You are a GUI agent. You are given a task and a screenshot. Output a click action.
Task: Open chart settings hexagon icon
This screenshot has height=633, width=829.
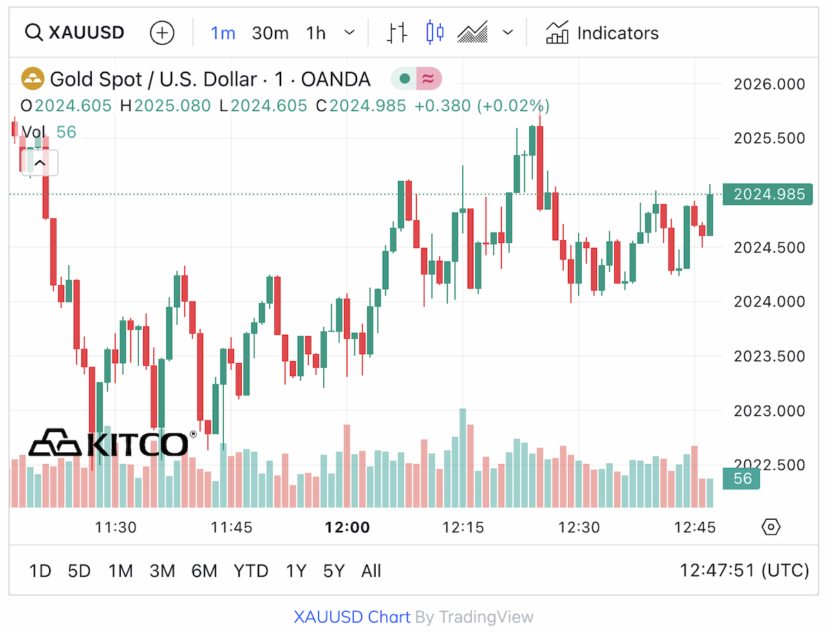pyautogui.click(x=771, y=527)
